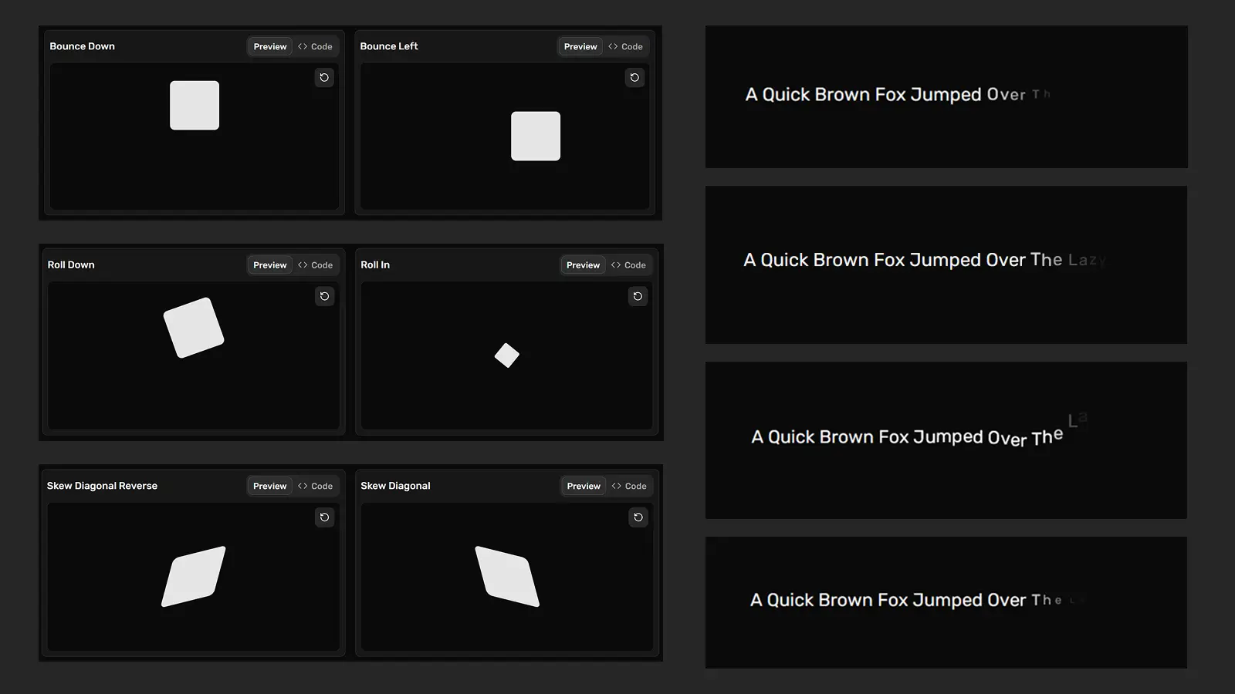Screen dimensions: 1235x694
Task: Replay the Bounce Down animation
Action: pos(324,78)
